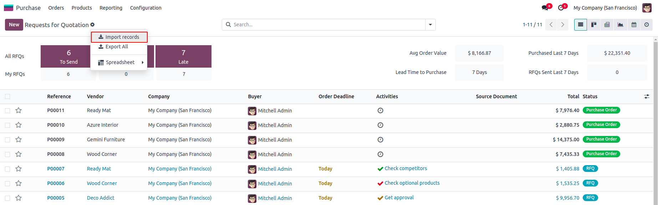Star the P00011 order as favorite
Screen dimensions: 658x205
(19, 110)
